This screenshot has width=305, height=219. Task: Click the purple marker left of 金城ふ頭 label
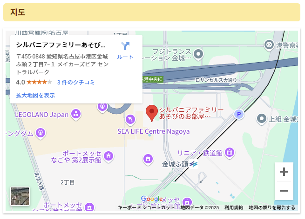[x=148, y=159]
